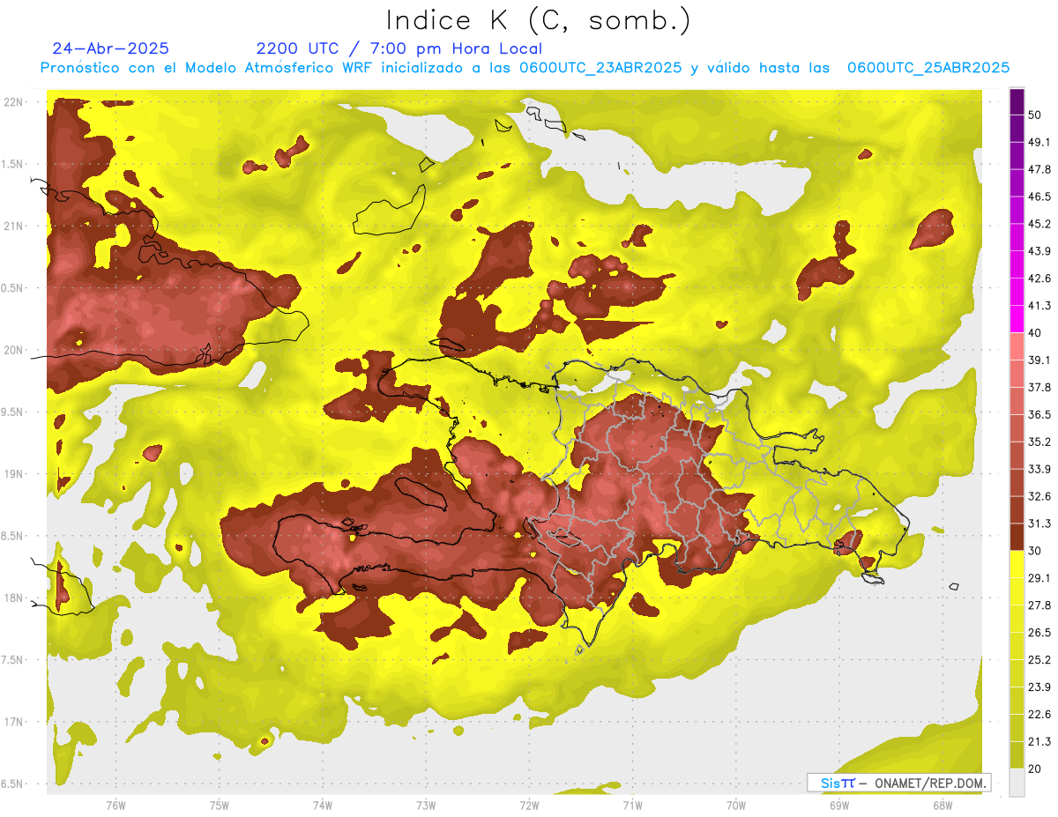The image size is (1058, 817).
Task: Click the '25.2' color scale value
Action: 1039,660
